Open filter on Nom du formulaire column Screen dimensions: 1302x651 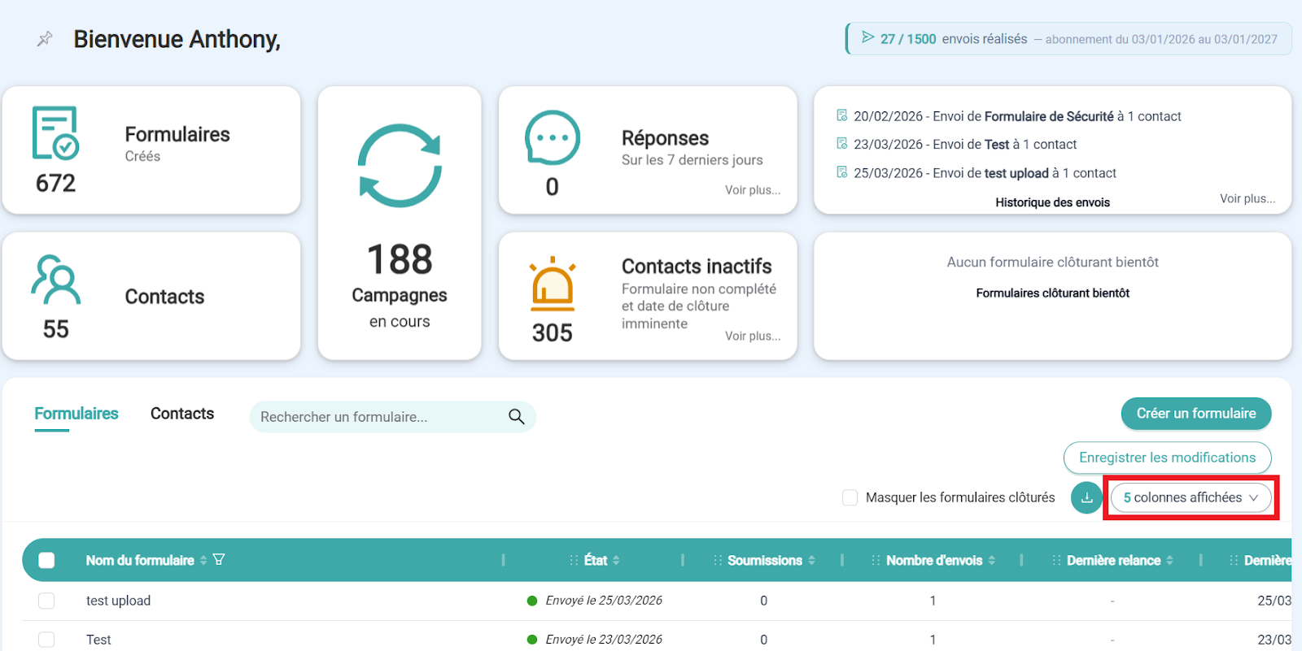coord(219,560)
